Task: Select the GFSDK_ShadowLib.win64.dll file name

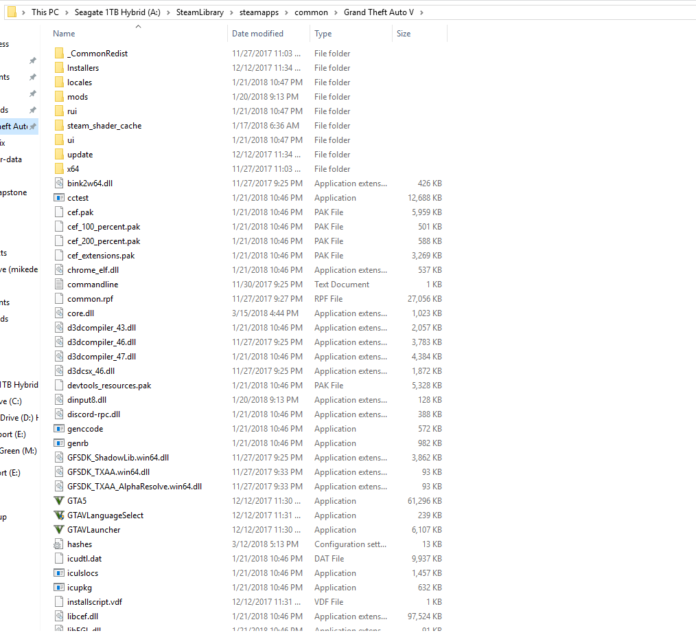Action: [117, 458]
